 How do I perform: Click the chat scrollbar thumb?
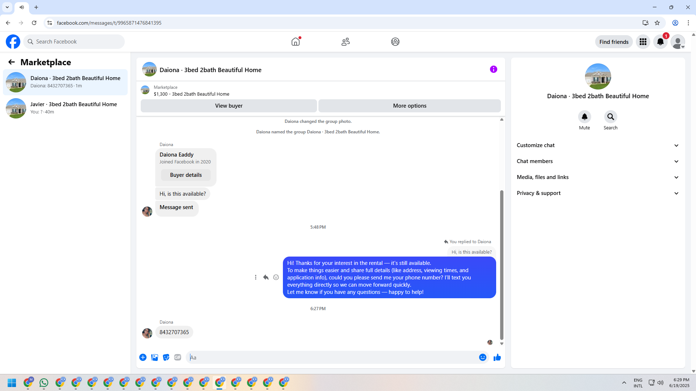(x=502, y=265)
